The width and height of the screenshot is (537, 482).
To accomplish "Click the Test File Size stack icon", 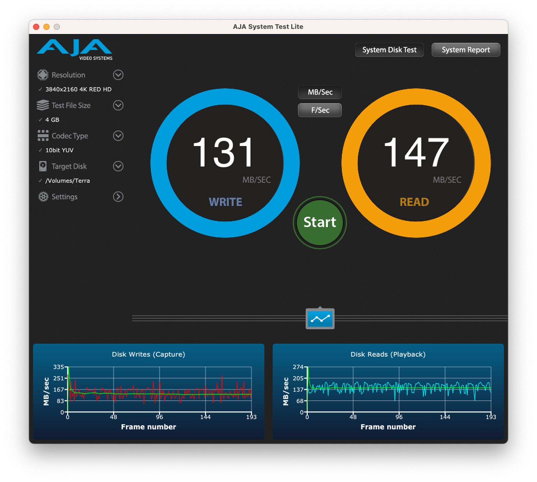I will (x=43, y=105).
